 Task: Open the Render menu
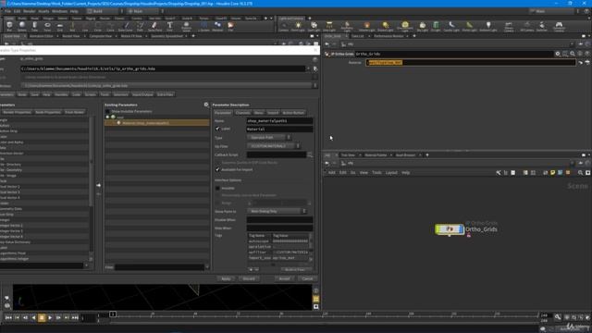[29, 11]
